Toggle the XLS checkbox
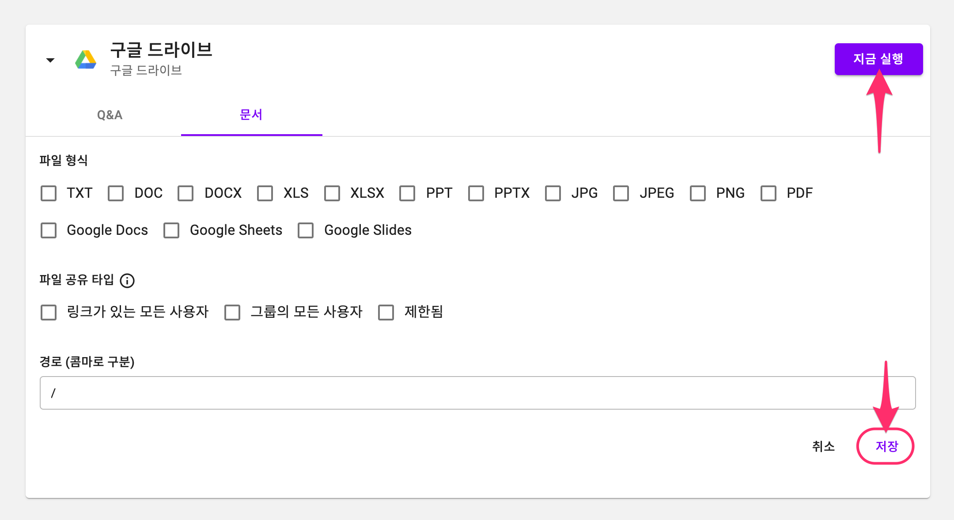The height and width of the screenshot is (520, 954). pos(265,193)
